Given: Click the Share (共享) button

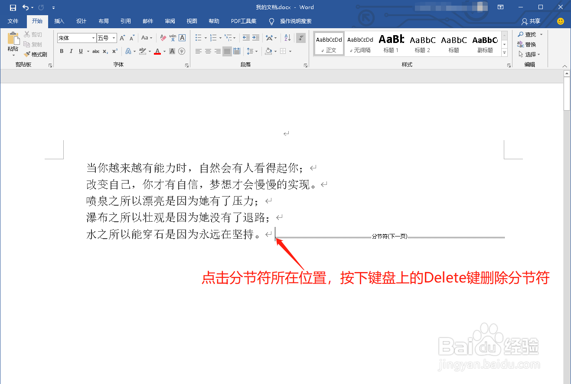Looking at the screenshot, I should pos(531,21).
